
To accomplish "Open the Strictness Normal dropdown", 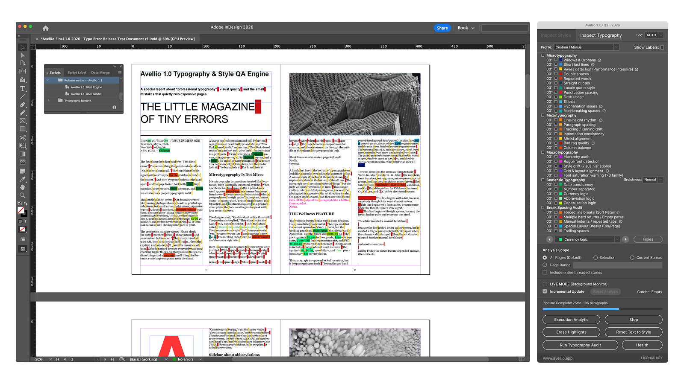I will coord(653,180).
